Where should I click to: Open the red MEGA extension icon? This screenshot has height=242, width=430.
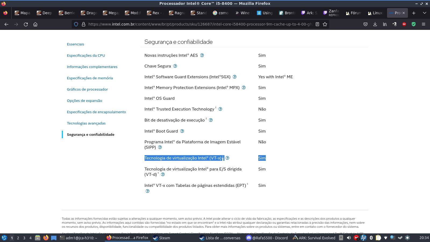(x=404, y=24)
